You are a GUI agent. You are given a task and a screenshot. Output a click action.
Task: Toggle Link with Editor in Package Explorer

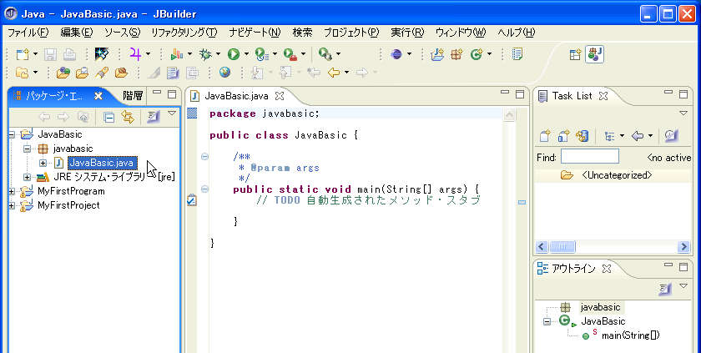click(x=128, y=117)
